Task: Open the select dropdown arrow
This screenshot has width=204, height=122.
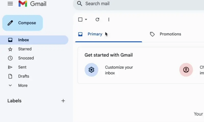Action: [86, 19]
